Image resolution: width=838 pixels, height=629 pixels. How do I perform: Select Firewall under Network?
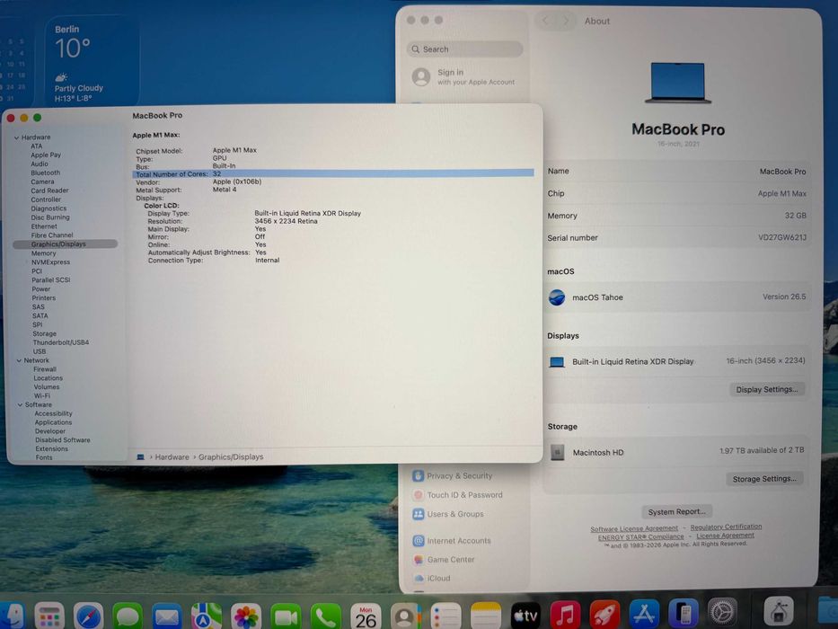(45, 369)
